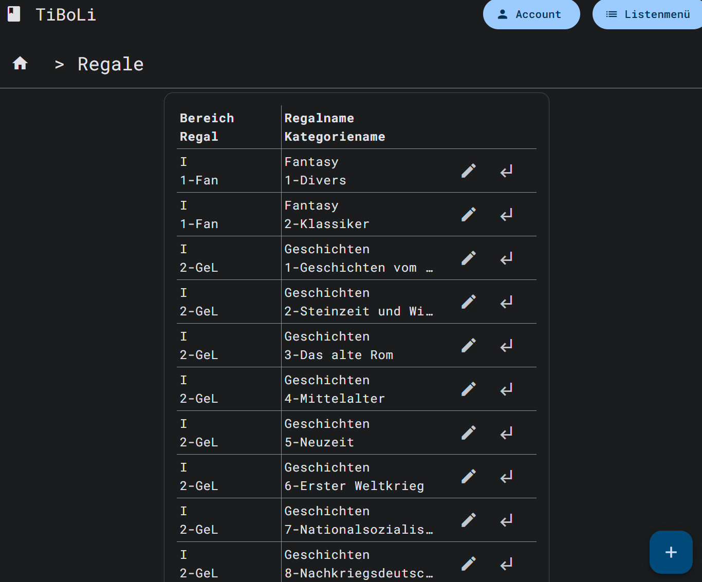Open the Fantasy 1-Divers shelf via enter icon
Viewport: 702px width, 582px height.
tap(506, 170)
